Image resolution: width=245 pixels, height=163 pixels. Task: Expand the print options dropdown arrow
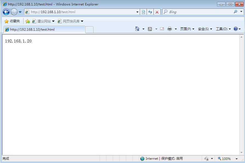tap(176, 29)
